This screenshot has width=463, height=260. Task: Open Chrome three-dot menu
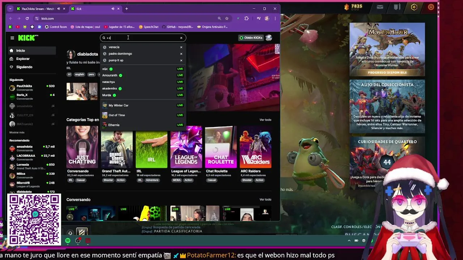275,18
